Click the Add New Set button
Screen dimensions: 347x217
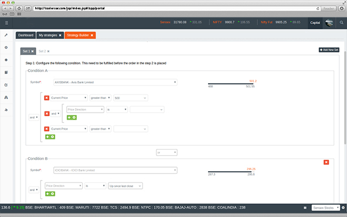(x=329, y=50)
